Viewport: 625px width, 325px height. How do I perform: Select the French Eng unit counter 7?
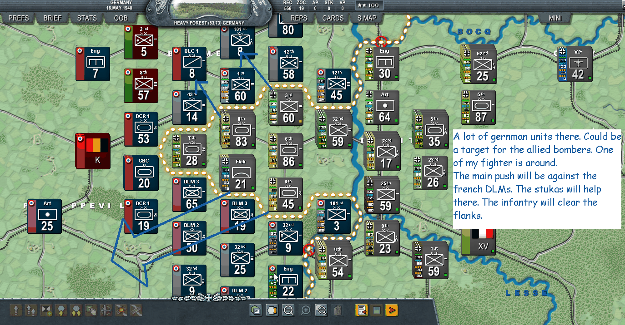pos(93,64)
